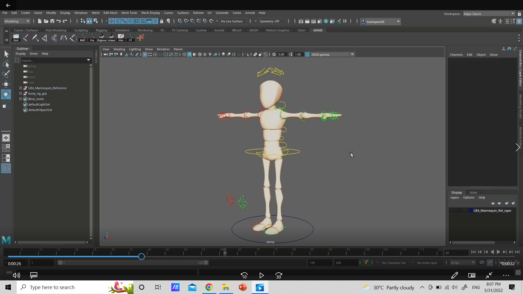Toggle visibility of UE4_Mannequin_Ref_Layer
This screenshot has height=294, width=523.
pos(452,210)
